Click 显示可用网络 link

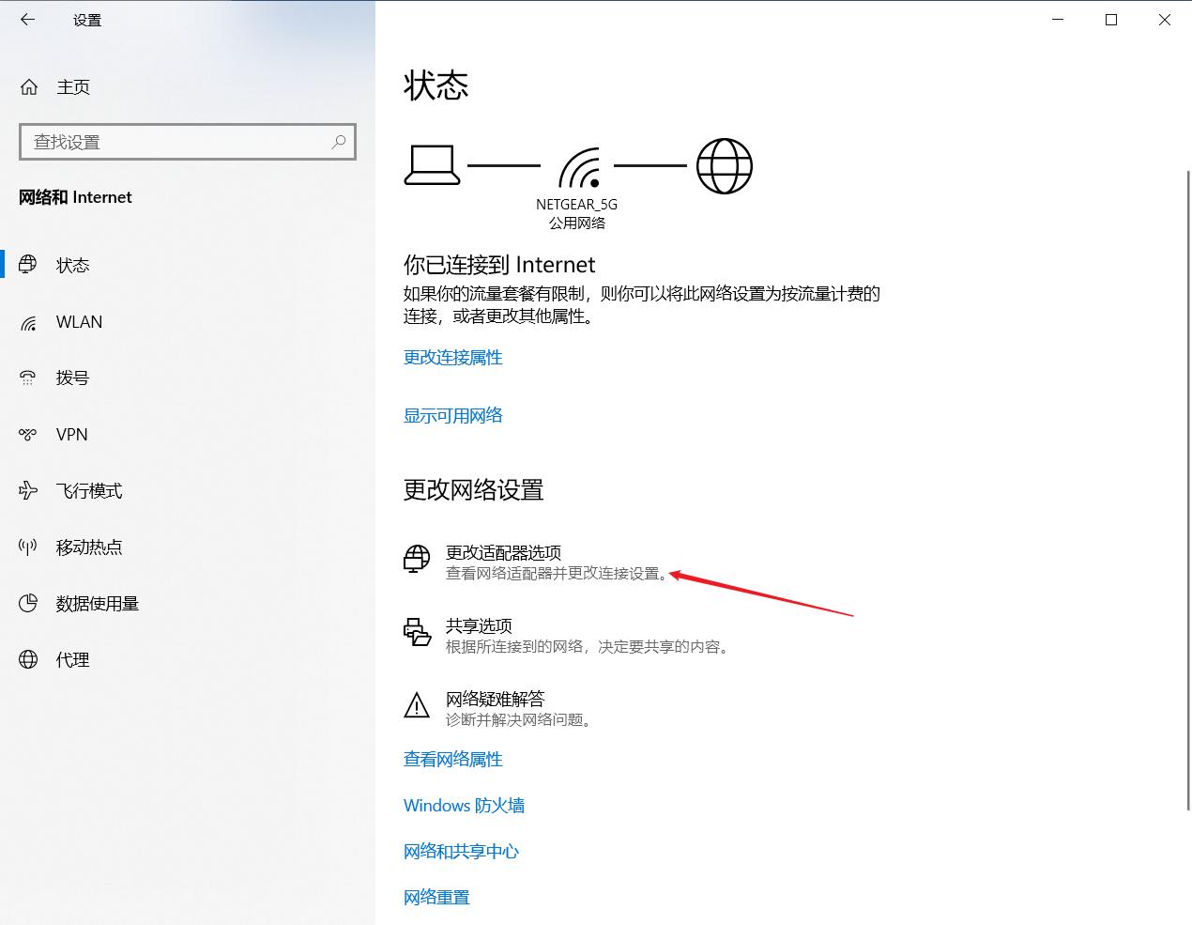coord(452,415)
